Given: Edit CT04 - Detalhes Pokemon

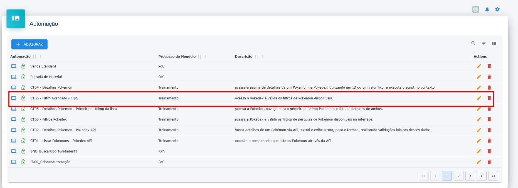Looking at the screenshot, I should coord(479,88).
